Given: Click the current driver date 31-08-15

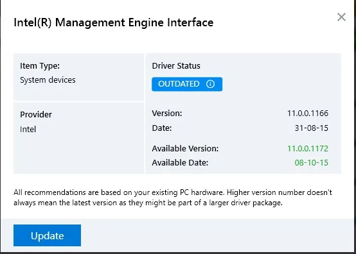Looking at the screenshot, I should [x=311, y=128].
